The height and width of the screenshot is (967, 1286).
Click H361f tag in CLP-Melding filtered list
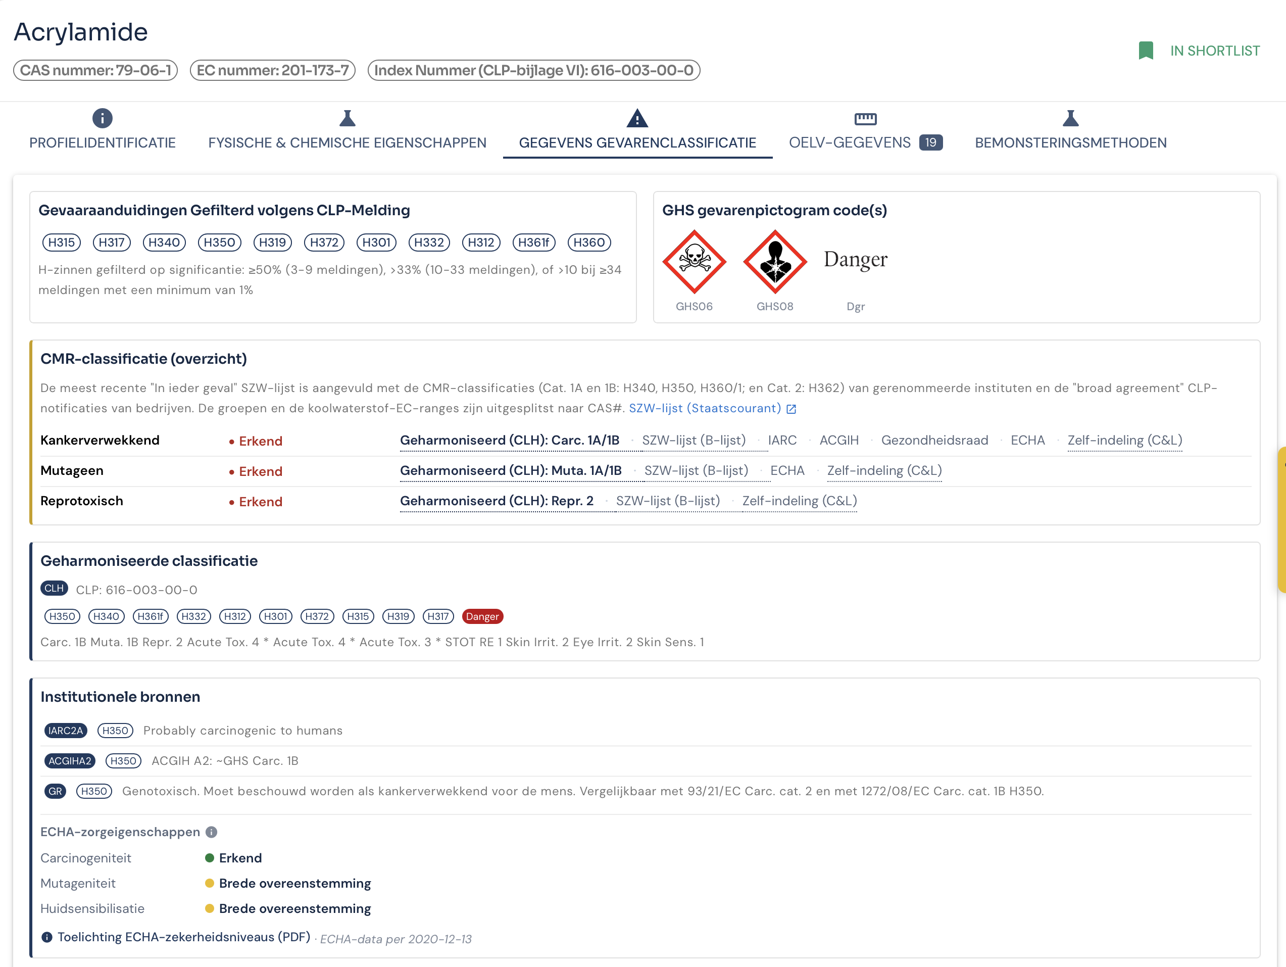click(534, 243)
